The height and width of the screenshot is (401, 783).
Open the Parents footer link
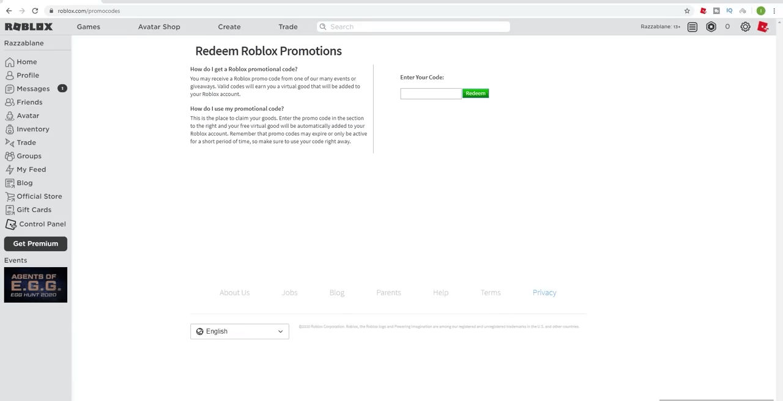pyautogui.click(x=388, y=293)
